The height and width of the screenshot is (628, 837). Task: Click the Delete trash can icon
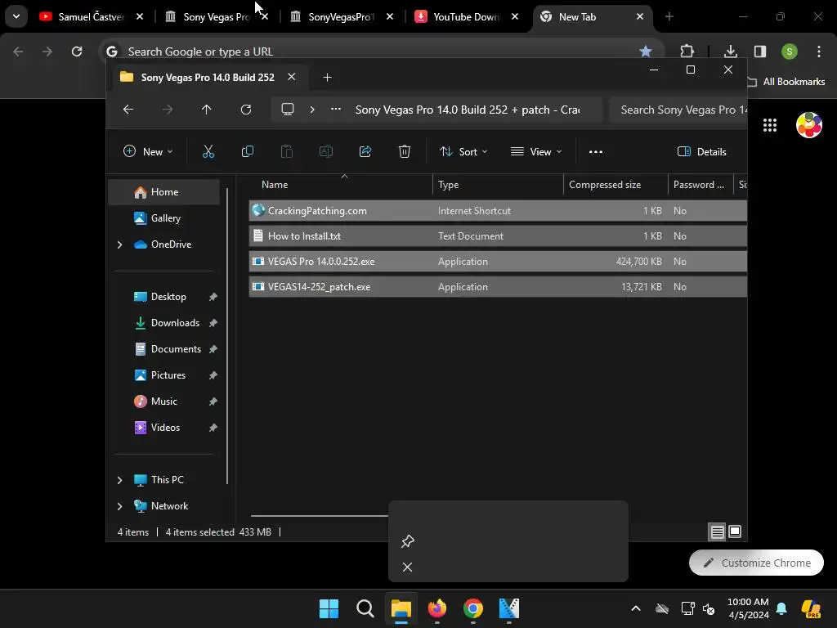(x=405, y=151)
